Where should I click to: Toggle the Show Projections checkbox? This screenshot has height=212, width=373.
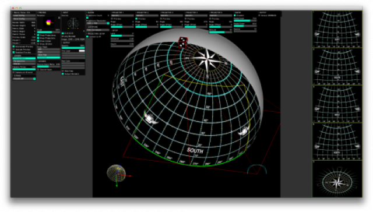click(38, 35)
